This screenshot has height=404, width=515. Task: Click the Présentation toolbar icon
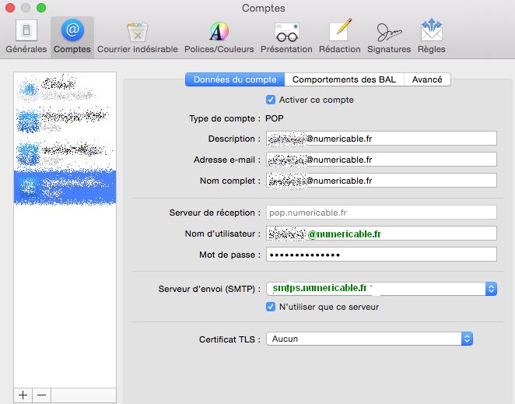(x=286, y=37)
